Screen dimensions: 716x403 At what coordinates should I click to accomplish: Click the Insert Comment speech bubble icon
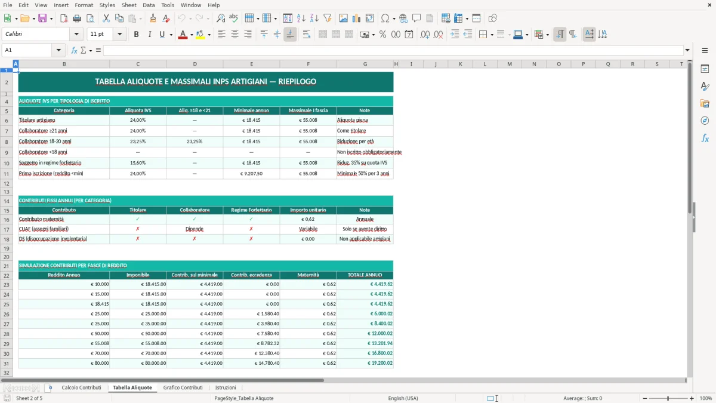(x=416, y=19)
